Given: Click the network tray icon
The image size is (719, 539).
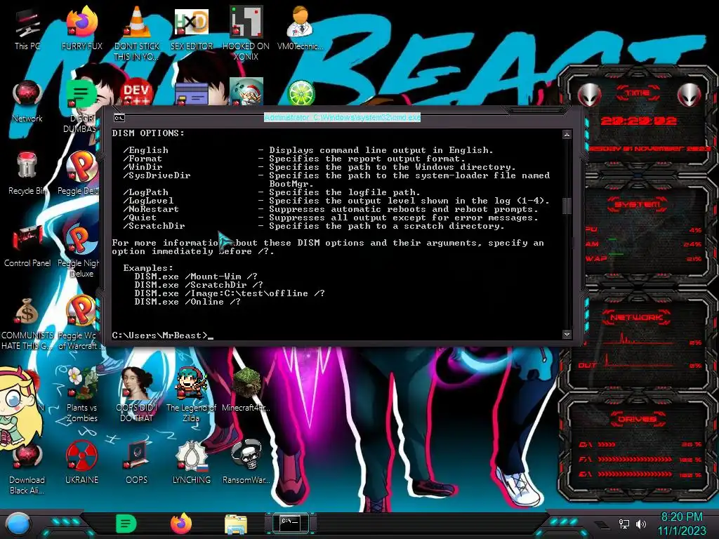Looking at the screenshot, I should pyautogui.click(x=624, y=524).
